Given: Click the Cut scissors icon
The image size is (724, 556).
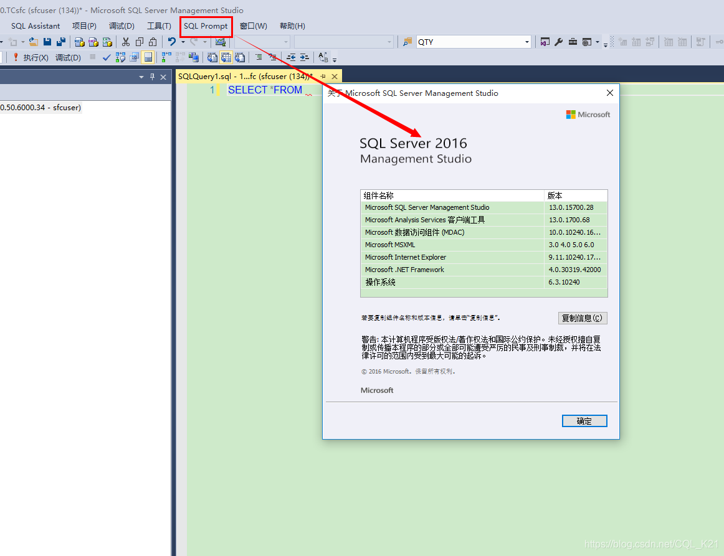Looking at the screenshot, I should (126, 42).
